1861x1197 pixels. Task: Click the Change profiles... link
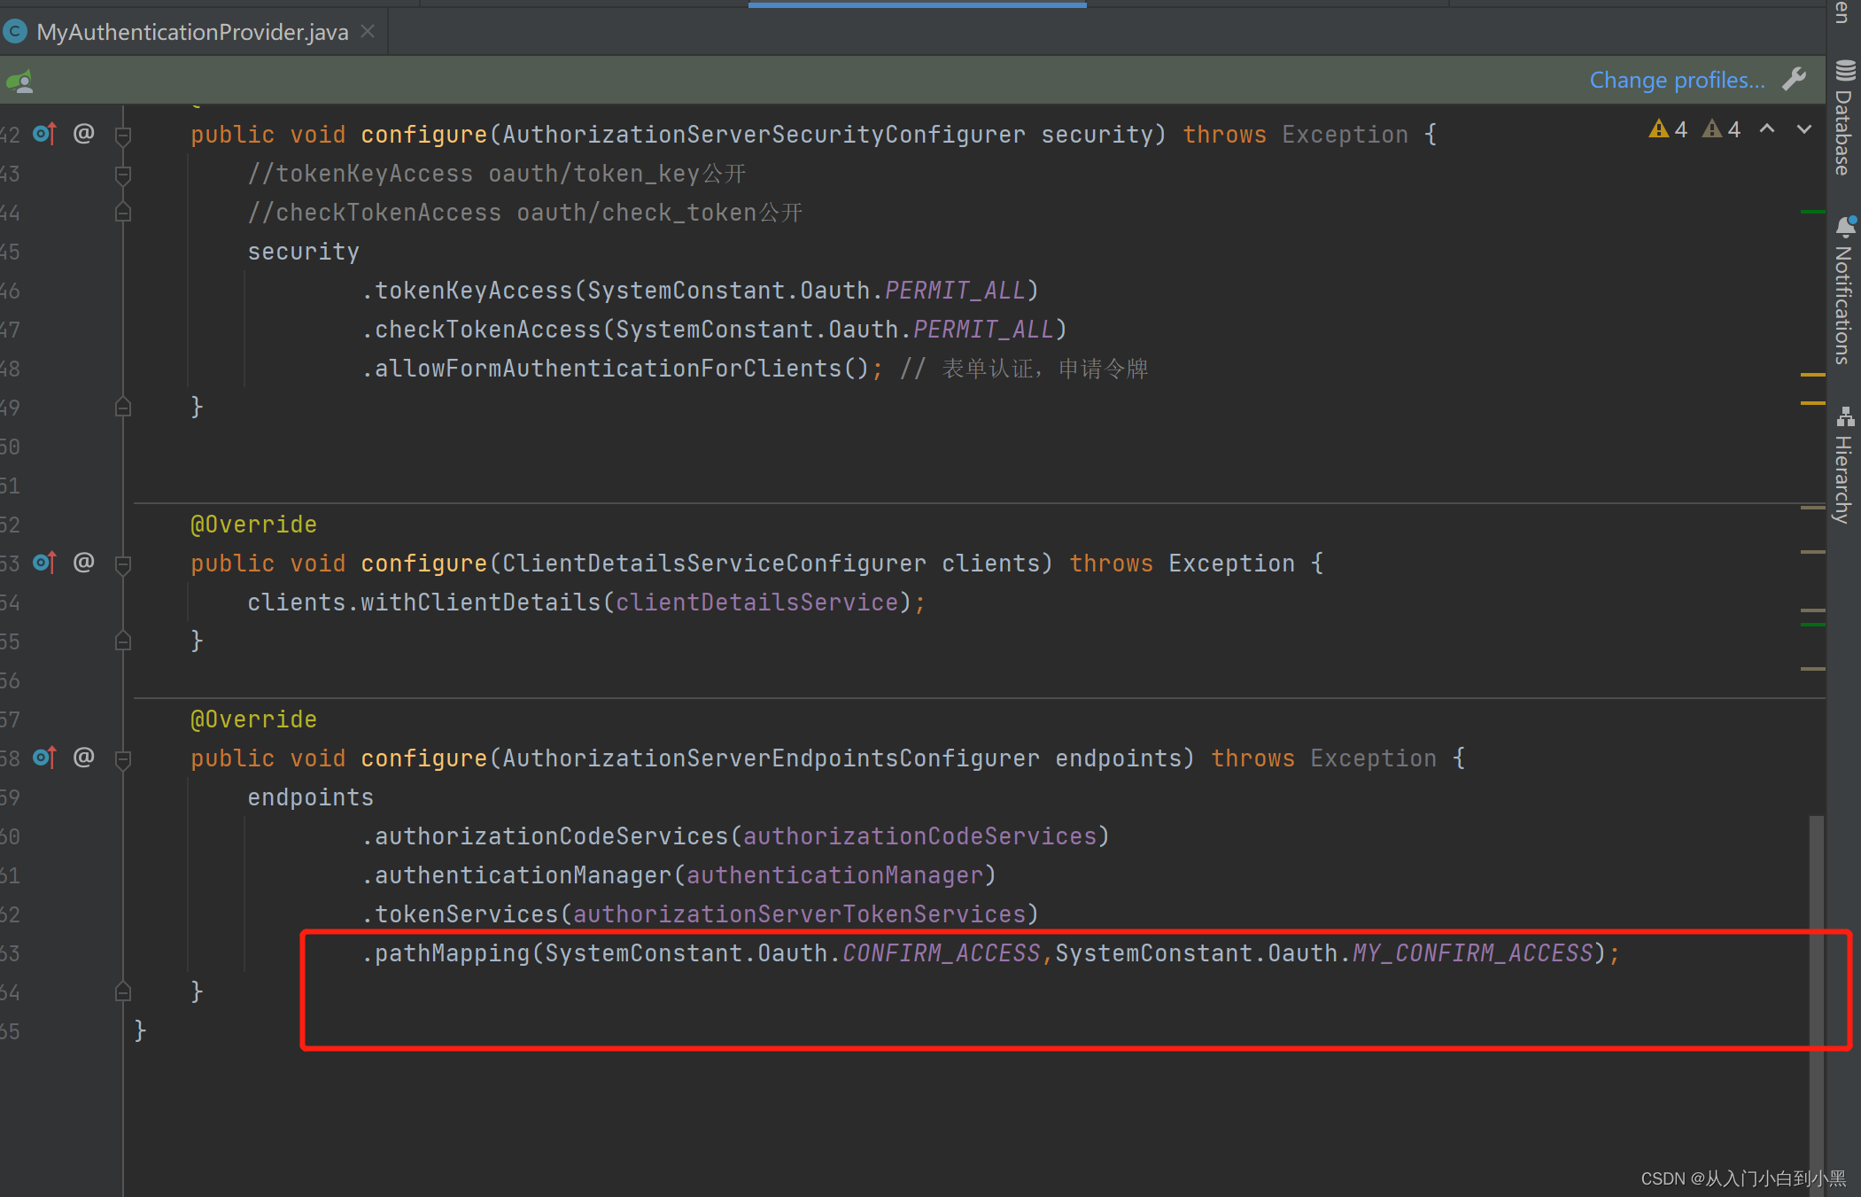tap(1677, 80)
